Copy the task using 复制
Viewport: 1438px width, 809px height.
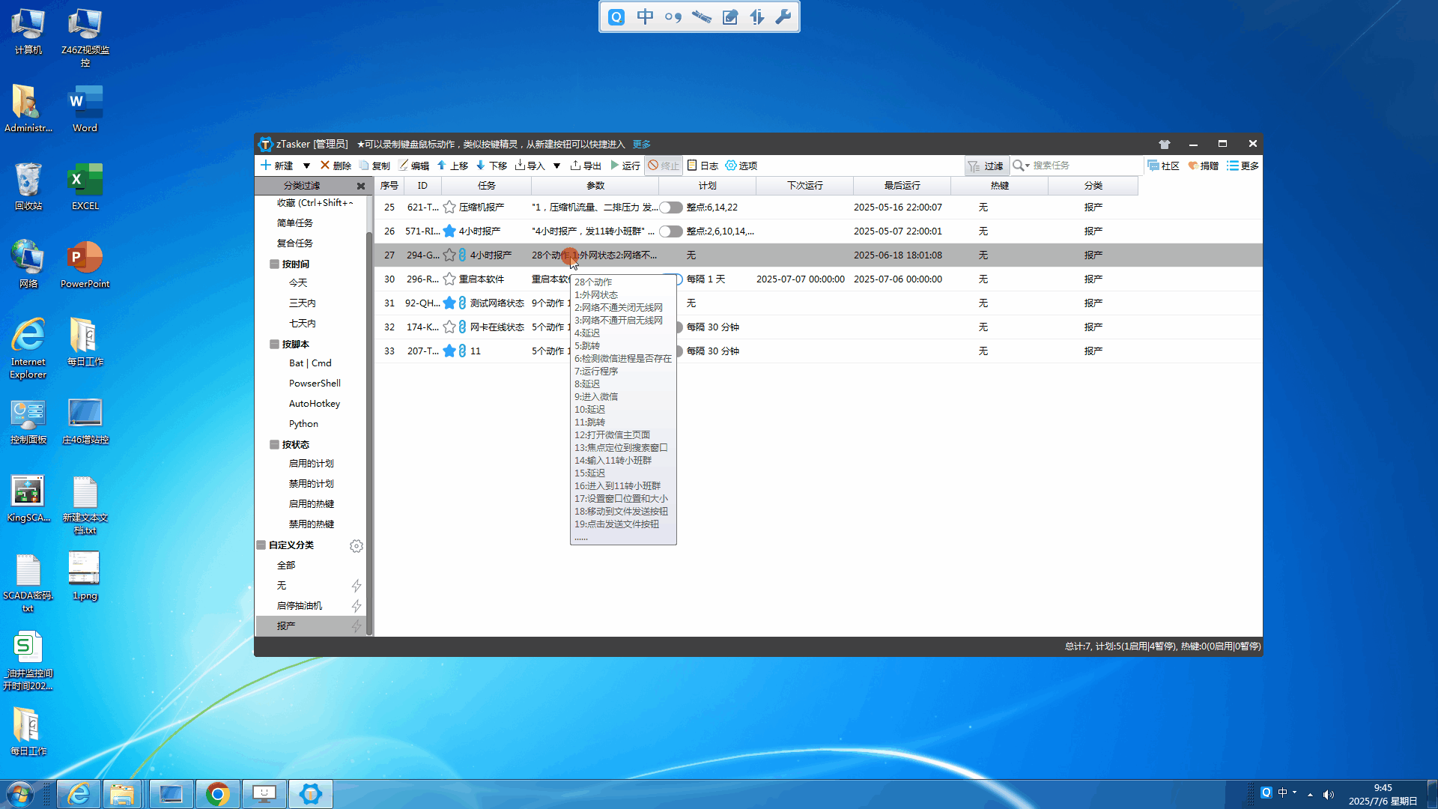(x=374, y=166)
